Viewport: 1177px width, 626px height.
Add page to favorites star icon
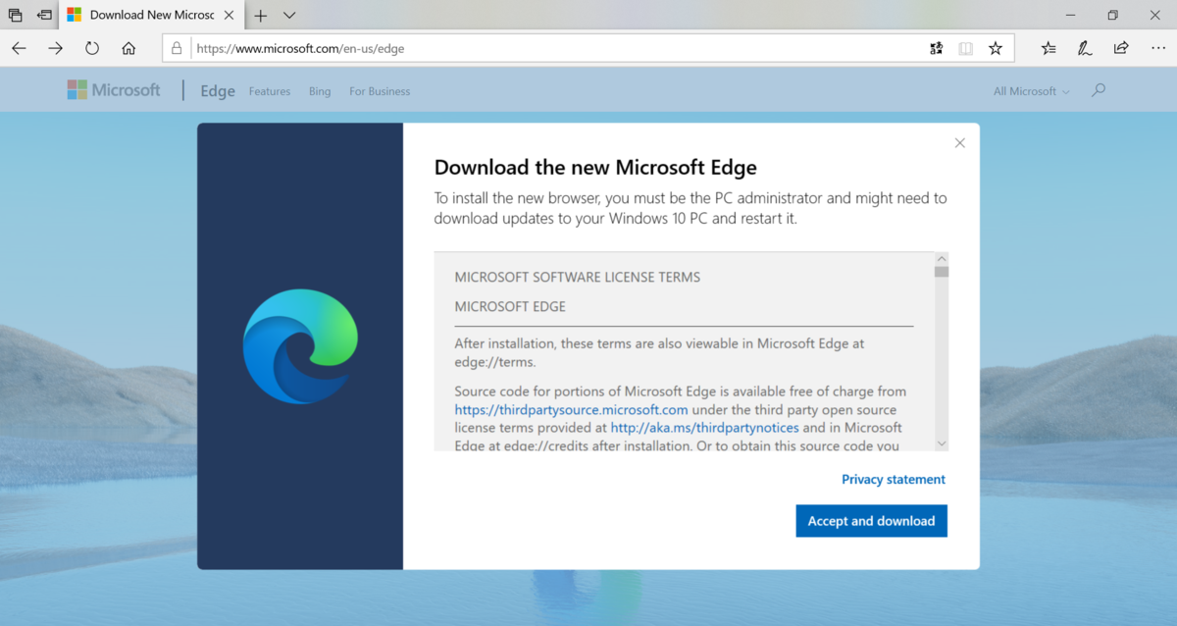pos(996,48)
